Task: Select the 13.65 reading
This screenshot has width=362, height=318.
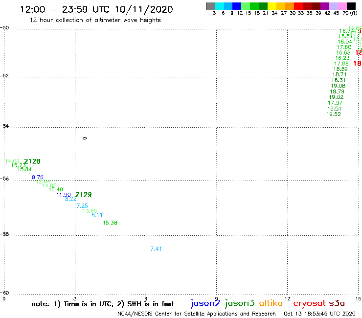Action: [90, 211]
